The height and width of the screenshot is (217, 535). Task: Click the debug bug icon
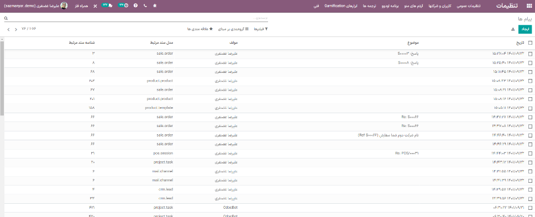pos(155,6)
